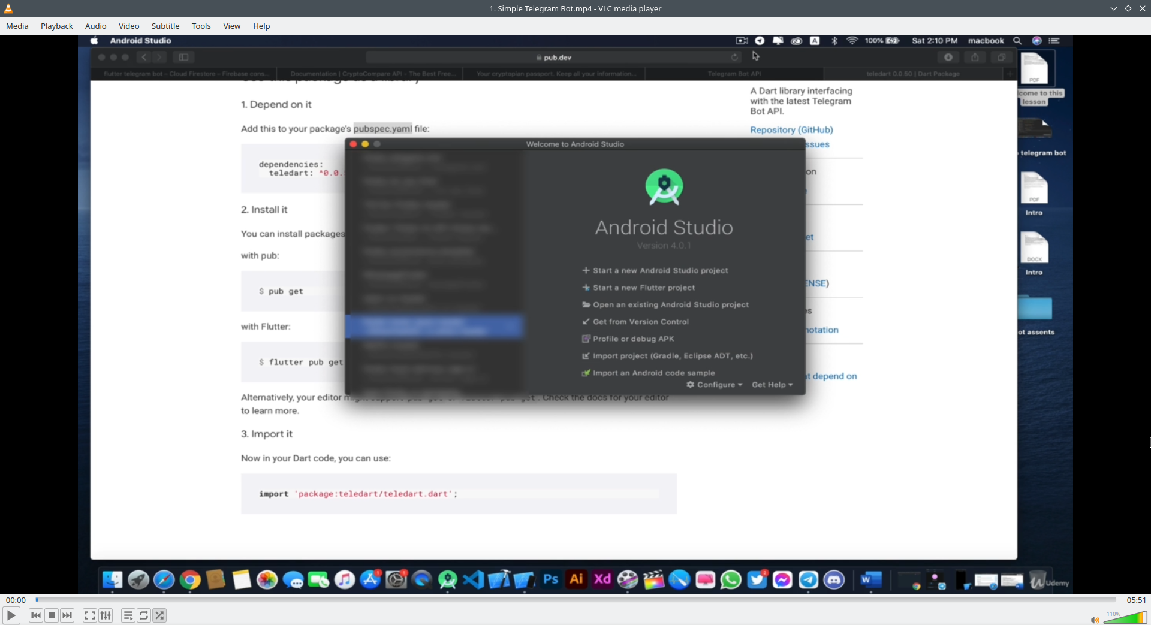Click the Safari show tabs icon
This screenshot has height=625, width=1151.
click(x=1001, y=57)
